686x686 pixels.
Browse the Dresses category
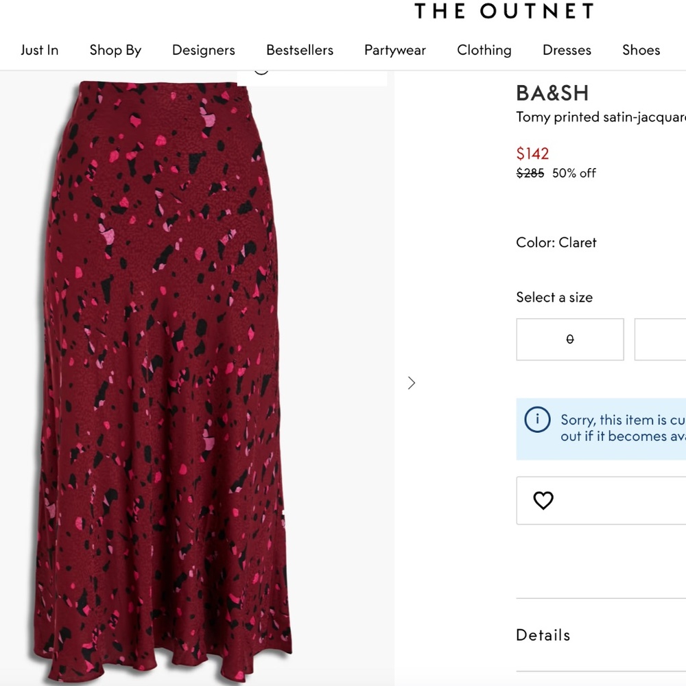(566, 49)
